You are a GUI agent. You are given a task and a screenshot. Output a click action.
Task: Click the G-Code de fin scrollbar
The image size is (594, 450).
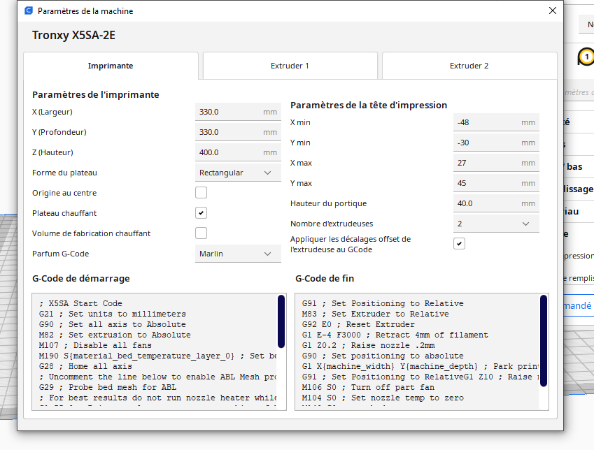tap(543, 340)
